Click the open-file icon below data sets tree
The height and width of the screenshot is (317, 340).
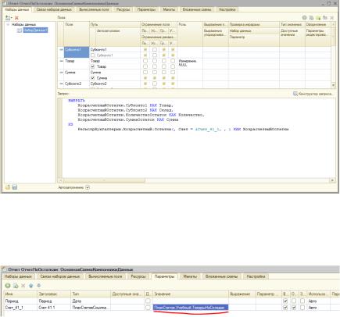coord(8,187)
